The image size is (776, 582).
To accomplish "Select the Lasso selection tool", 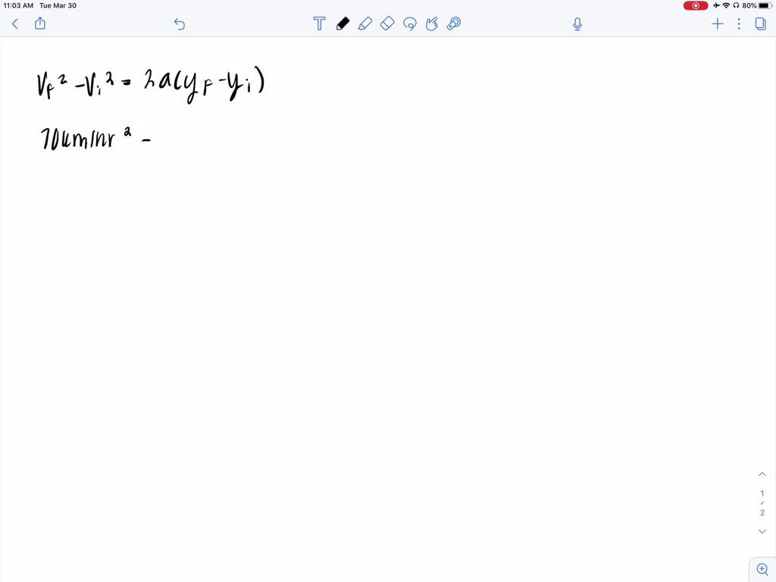I will coord(410,23).
